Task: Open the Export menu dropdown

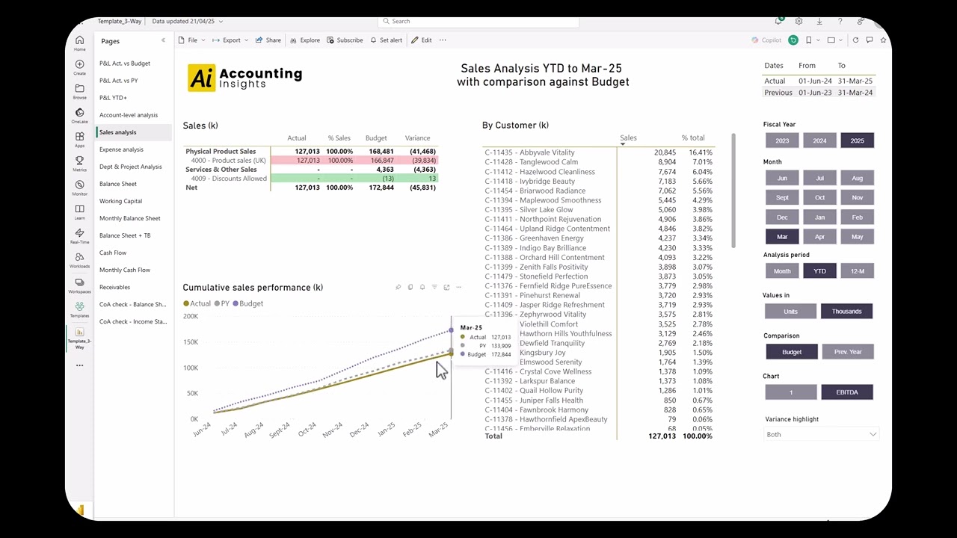Action: pos(231,40)
